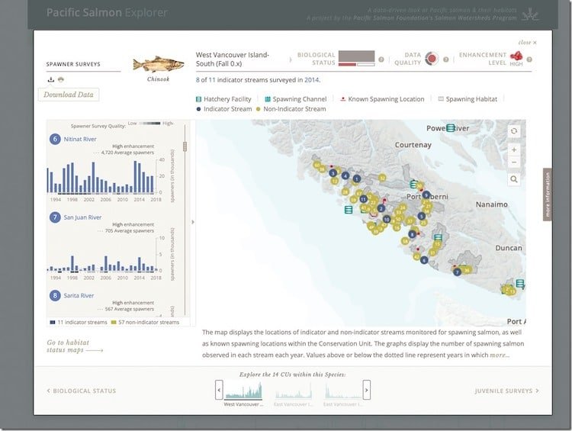The height and width of the screenshot is (431, 572).
Task: Collapse the stream charts side panel arrow
Action: coord(193,222)
